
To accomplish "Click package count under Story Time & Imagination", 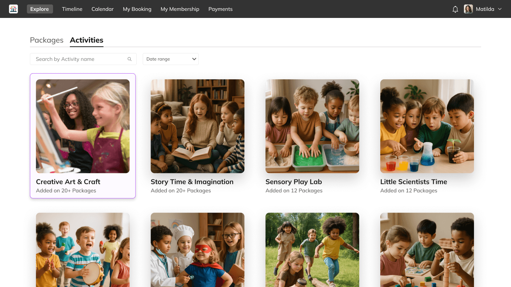I will (x=181, y=191).
